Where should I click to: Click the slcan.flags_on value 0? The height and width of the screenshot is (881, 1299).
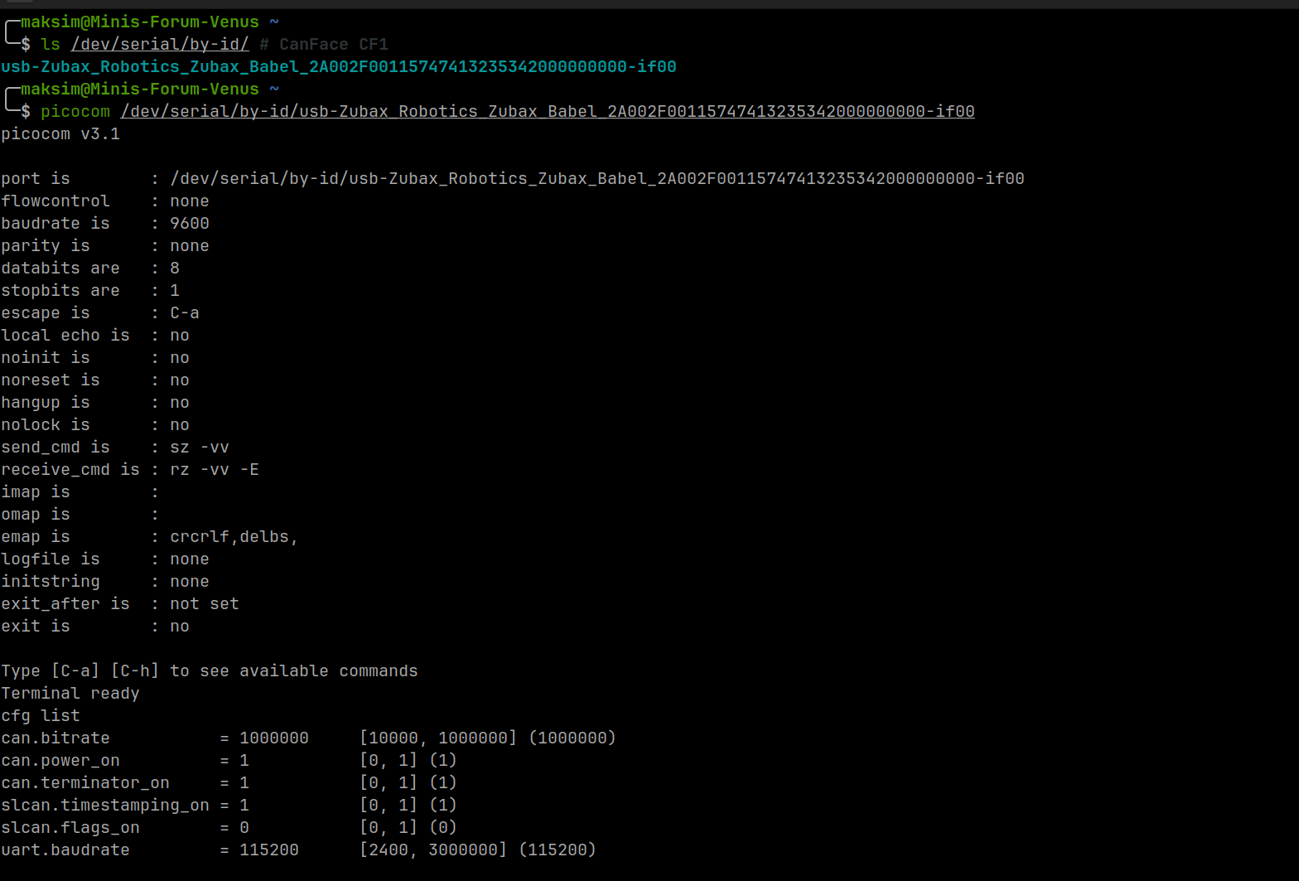(244, 827)
